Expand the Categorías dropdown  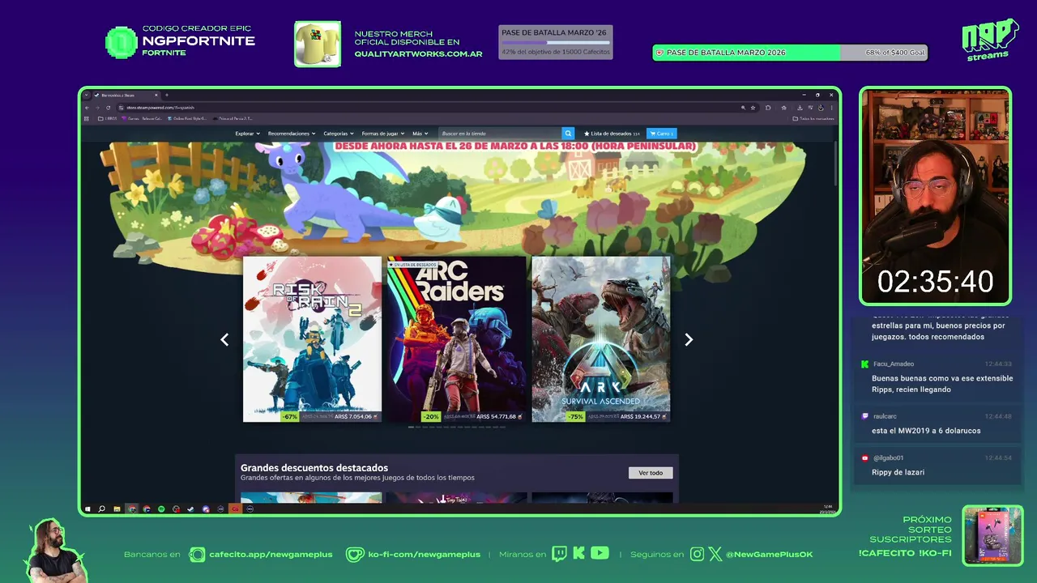tap(339, 134)
